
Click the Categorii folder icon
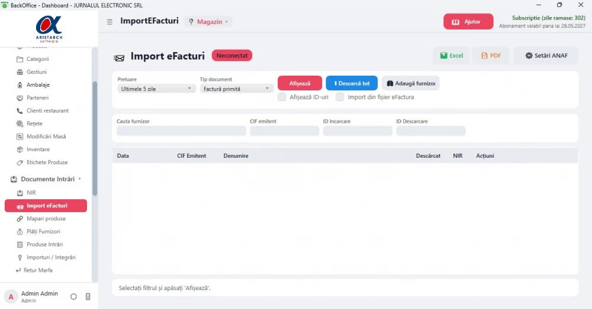coord(20,59)
